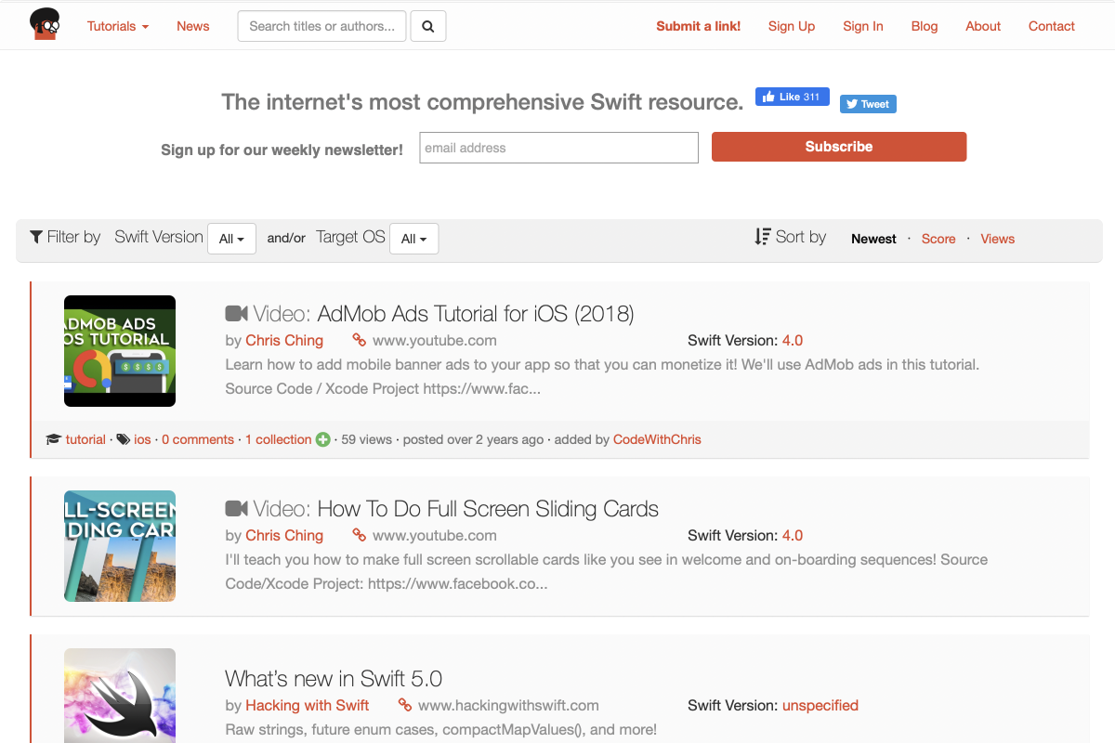The width and height of the screenshot is (1115, 743).
Task: Open www.hackingwithswift.com link
Action: pyautogui.click(x=508, y=705)
